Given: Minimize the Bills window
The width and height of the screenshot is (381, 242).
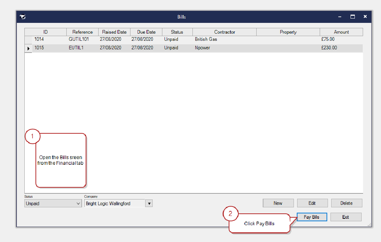Looking at the screenshot, I should click(340, 17).
